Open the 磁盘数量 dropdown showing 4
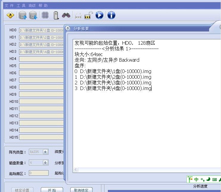Screen dimensions: 221x192 click(45, 163)
